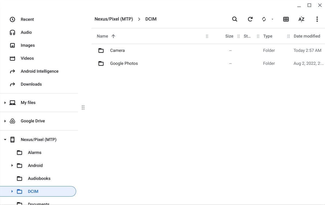Screen dimensions: 325x205
Task: Sort by Date modified column
Action: click(x=307, y=36)
